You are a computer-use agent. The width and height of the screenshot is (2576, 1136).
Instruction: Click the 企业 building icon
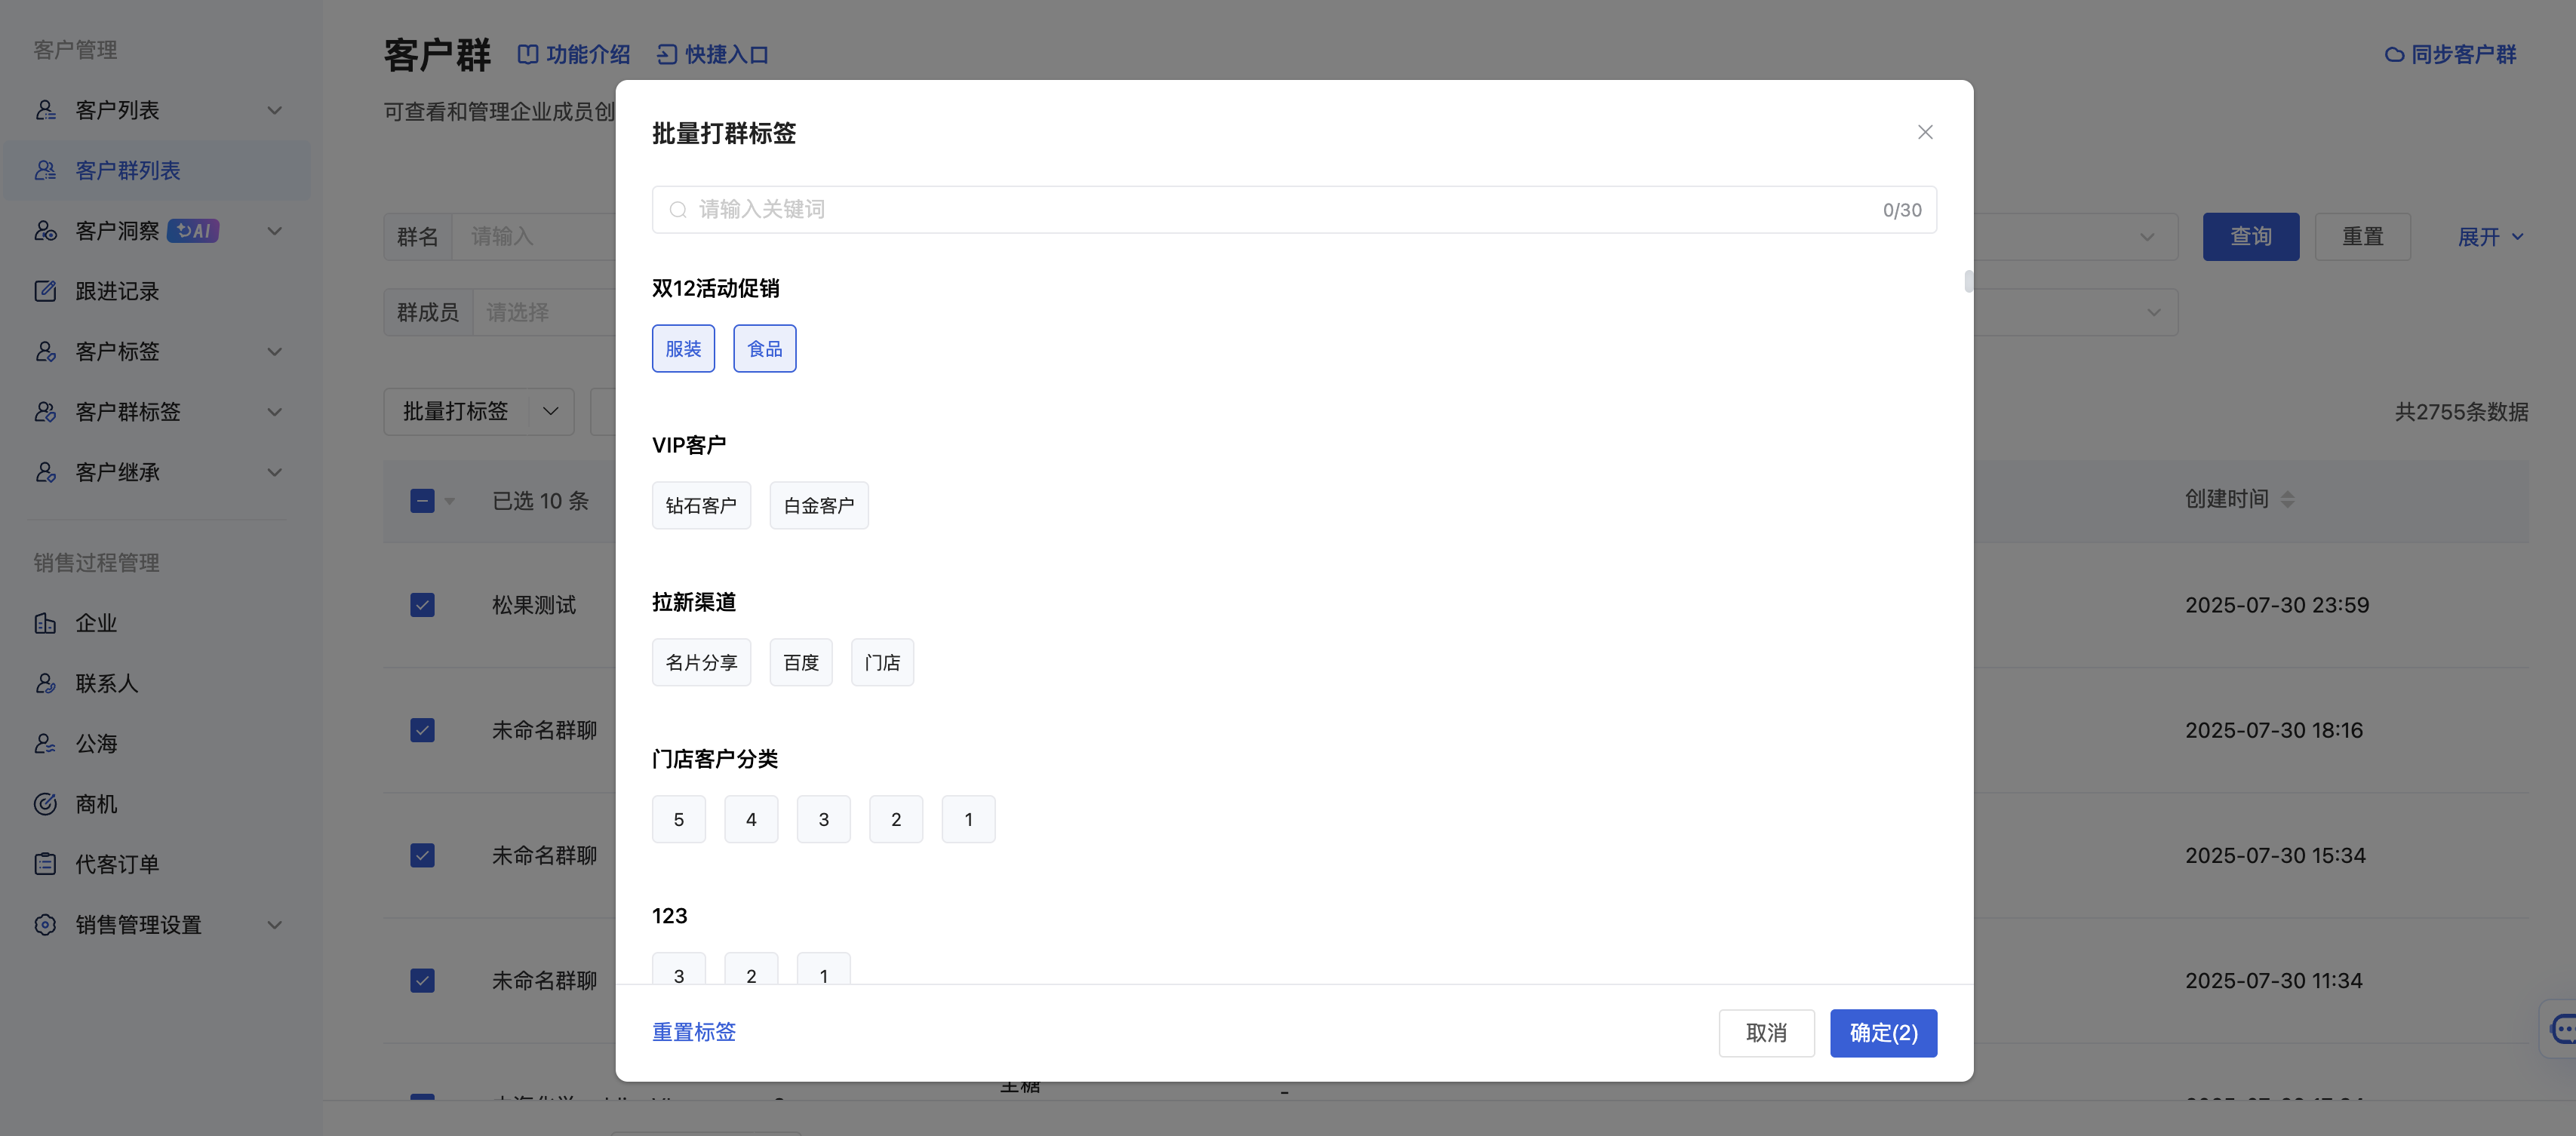tap(45, 623)
